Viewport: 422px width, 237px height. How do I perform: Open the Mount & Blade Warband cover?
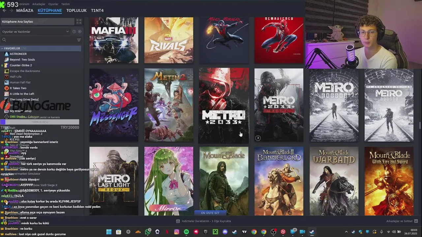(x=334, y=181)
